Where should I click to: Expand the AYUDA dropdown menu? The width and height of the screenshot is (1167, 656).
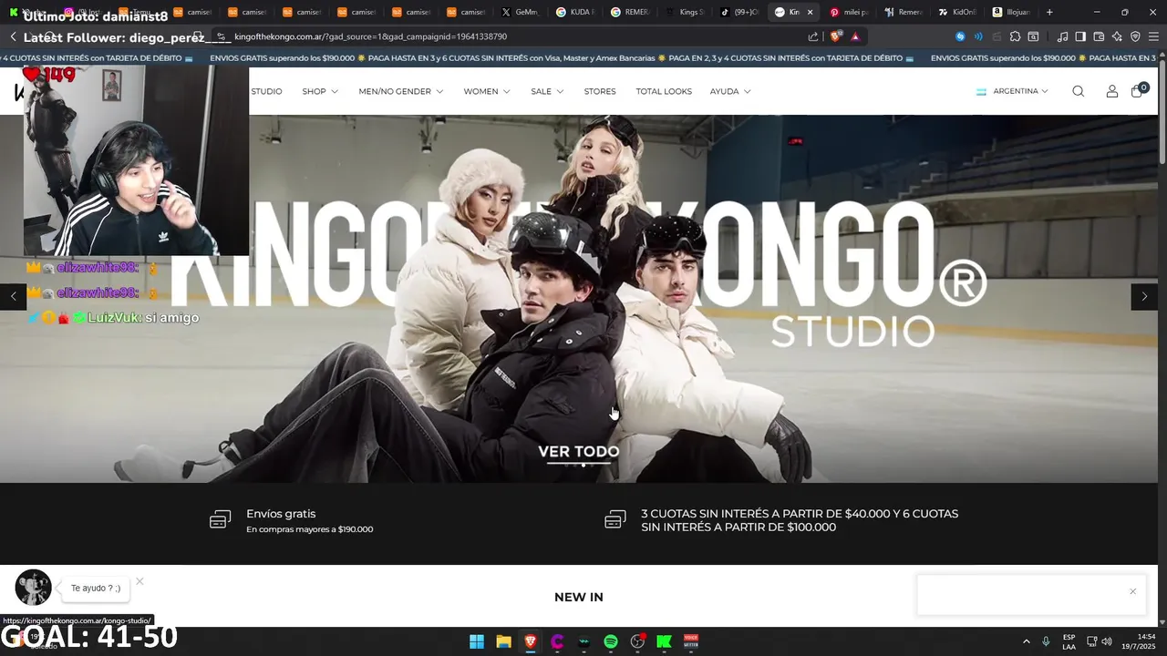point(730,91)
